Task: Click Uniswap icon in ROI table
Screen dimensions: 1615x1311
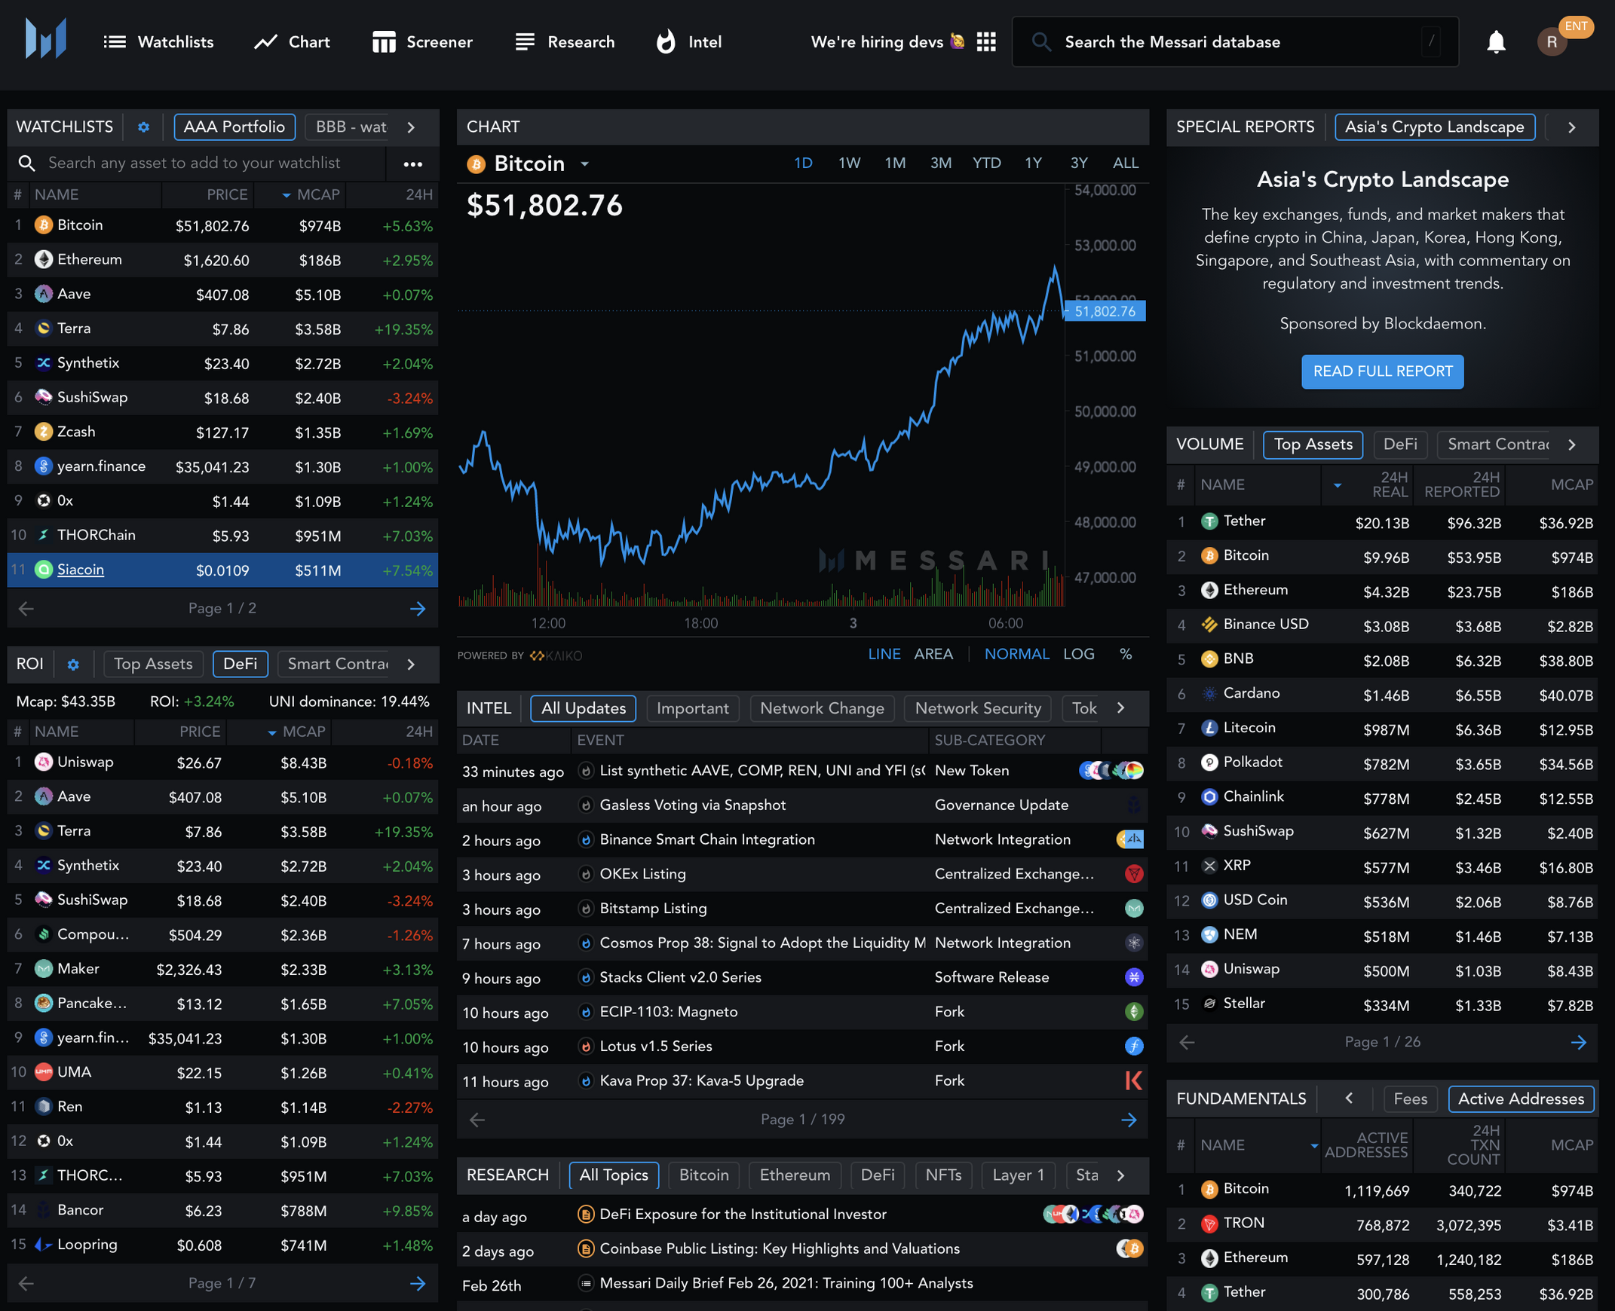Action: tap(44, 762)
